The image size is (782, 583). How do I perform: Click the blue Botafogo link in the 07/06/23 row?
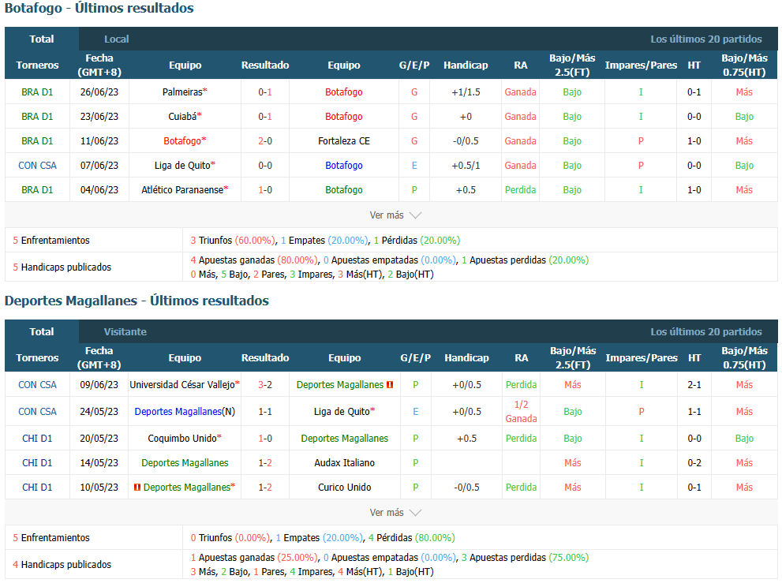(344, 165)
